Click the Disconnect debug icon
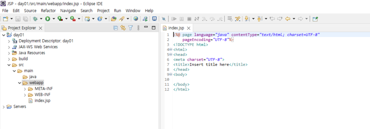 (197, 19)
